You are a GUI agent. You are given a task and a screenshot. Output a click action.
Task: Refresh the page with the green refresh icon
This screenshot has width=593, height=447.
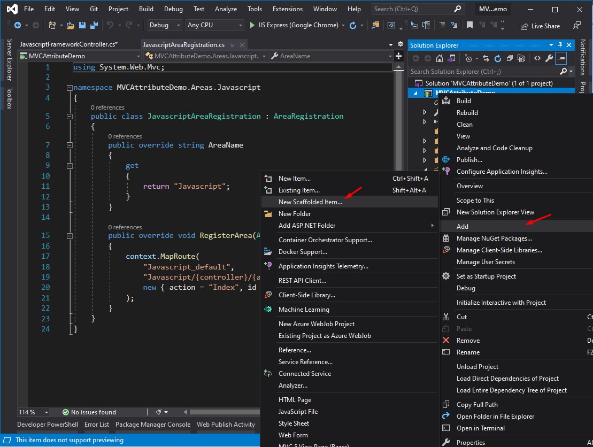[353, 25]
